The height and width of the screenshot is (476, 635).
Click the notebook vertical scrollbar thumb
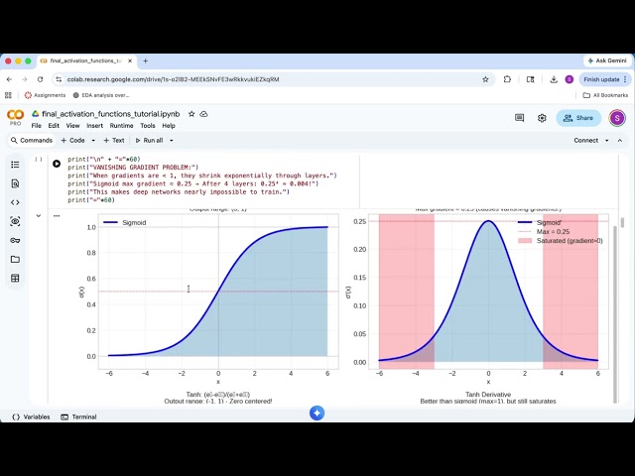[622, 222]
